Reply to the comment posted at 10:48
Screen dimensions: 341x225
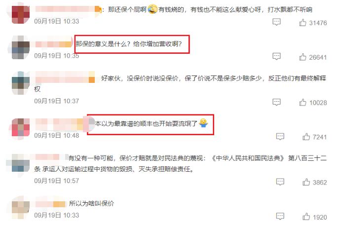(x=280, y=136)
